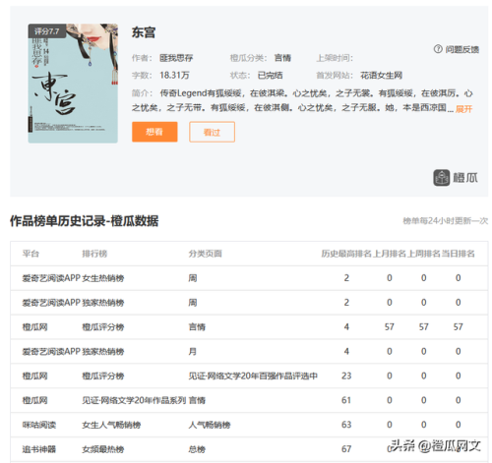The image size is (492, 463).
Task: Click the book title 东宫
Action: click(144, 32)
